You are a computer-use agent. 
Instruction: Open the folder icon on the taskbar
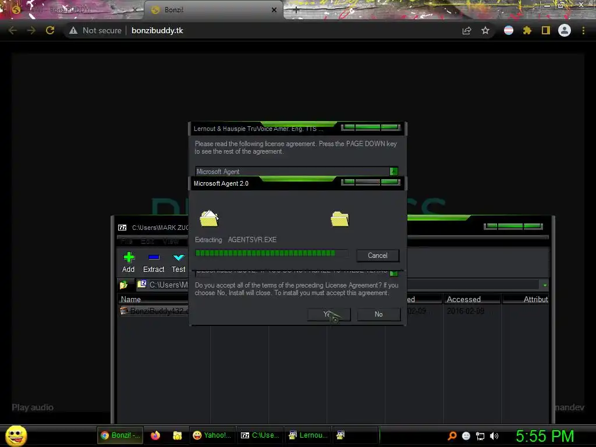(177, 435)
